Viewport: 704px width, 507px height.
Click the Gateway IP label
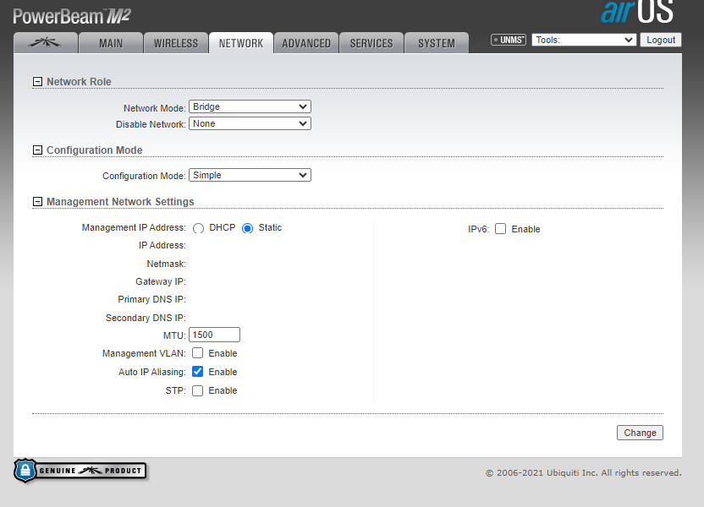[161, 281]
